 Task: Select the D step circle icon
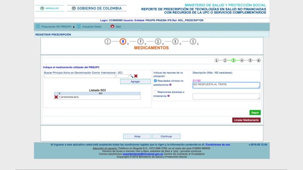point(158,41)
